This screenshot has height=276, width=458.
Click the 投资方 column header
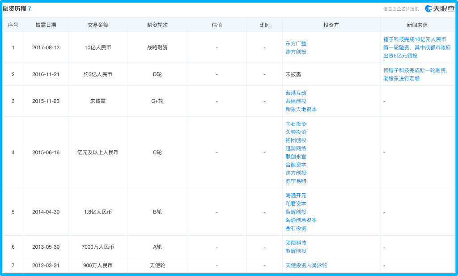click(x=331, y=25)
